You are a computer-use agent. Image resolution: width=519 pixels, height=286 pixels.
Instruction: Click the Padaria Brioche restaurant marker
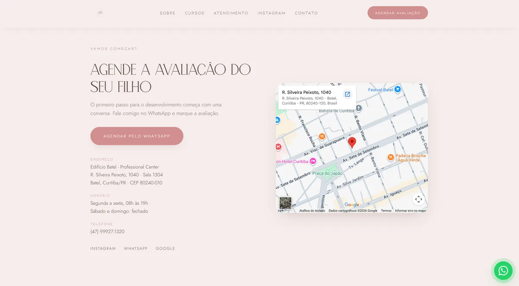point(391,158)
